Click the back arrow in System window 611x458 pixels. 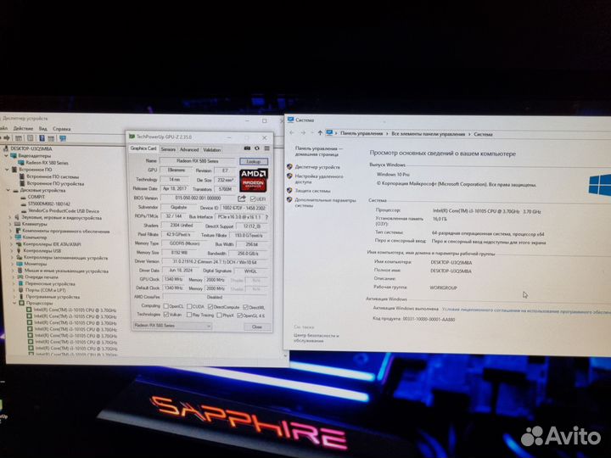[x=293, y=133]
